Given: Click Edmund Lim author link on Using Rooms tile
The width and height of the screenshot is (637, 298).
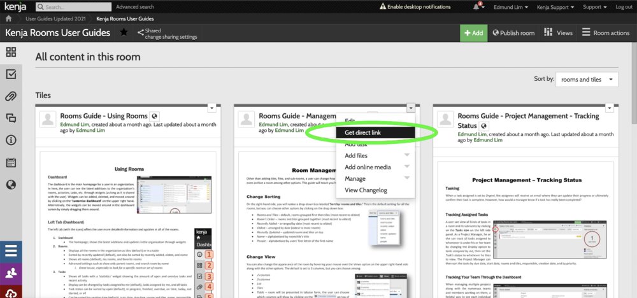Looking at the screenshot, I should 75,124.
